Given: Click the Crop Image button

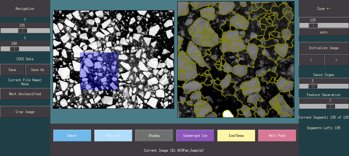Looking at the screenshot, I should 25,112.
